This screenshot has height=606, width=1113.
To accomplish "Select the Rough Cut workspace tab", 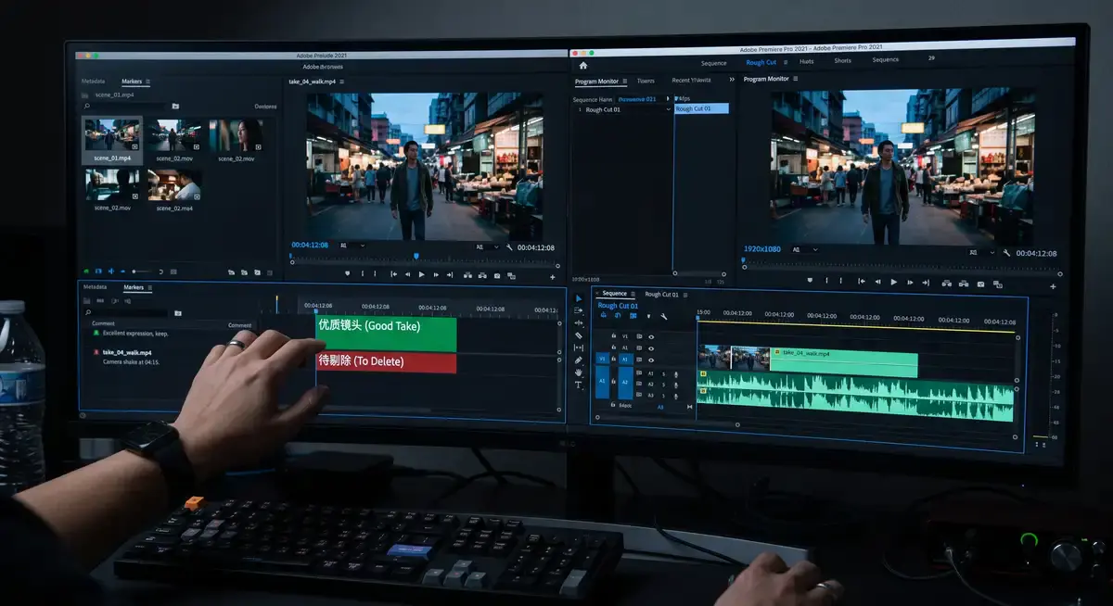I will [761, 62].
